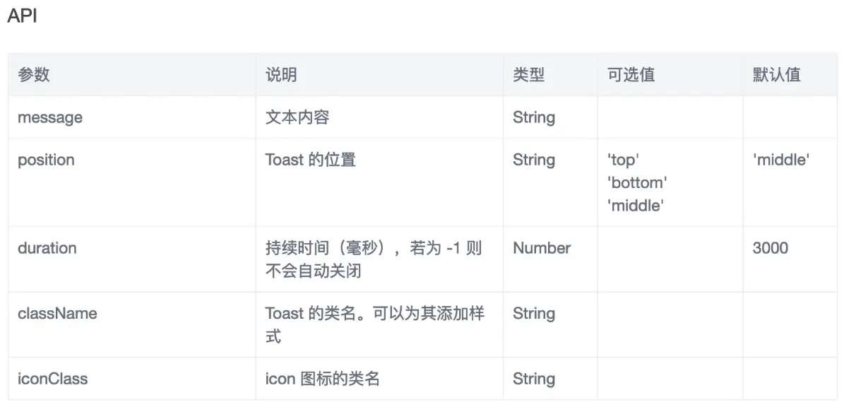Click the 类型 column header
Image resolution: width=861 pixels, height=417 pixels.
coord(528,75)
